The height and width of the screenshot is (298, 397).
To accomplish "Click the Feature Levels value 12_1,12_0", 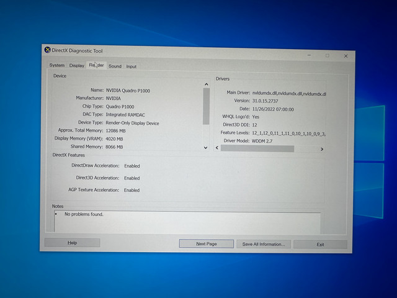I will [x=288, y=133].
